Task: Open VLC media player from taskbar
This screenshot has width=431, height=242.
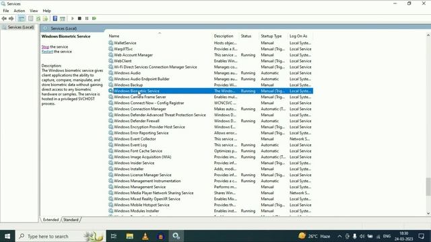Action: [x=145, y=236]
